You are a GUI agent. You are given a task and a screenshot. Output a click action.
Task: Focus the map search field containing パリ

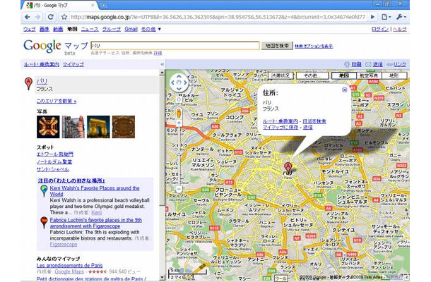(x=175, y=46)
